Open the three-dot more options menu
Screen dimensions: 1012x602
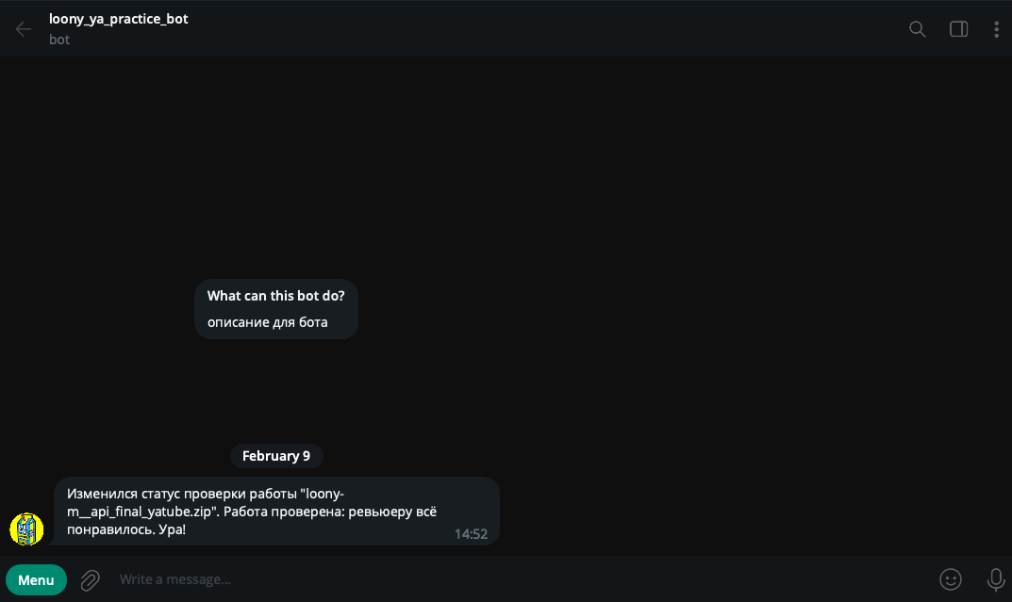click(x=996, y=29)
